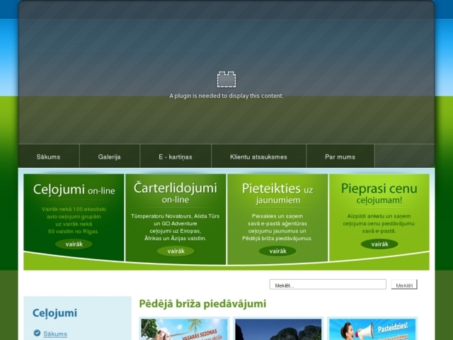The width and height of the screenshot is (453, 340).
Task: Click the missing plugin placeholder icon
Action: point(226,79)
